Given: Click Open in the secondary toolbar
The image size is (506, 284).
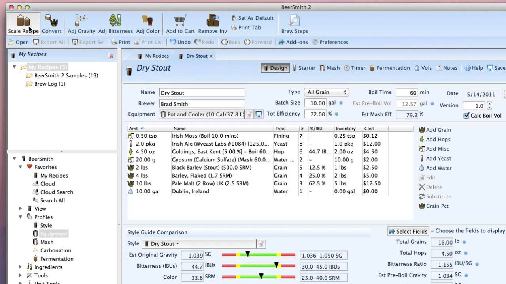Looking at the screenshot, I should 18,42.
